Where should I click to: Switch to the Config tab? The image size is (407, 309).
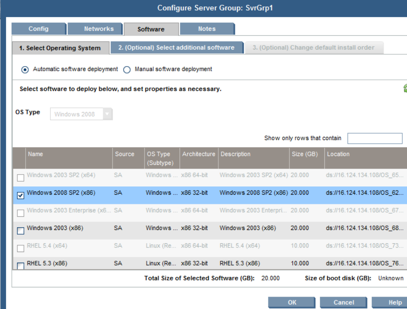tap(39, 29)
